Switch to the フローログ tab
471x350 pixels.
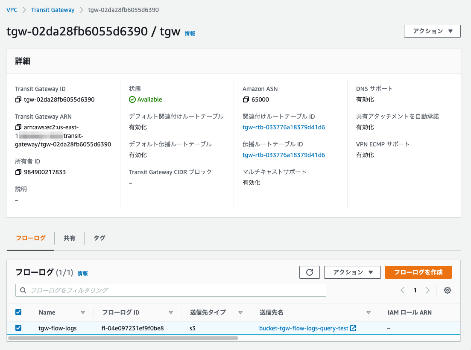tap(31, 238)
